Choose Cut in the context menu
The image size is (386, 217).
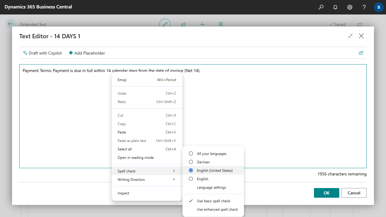(147, 115)
